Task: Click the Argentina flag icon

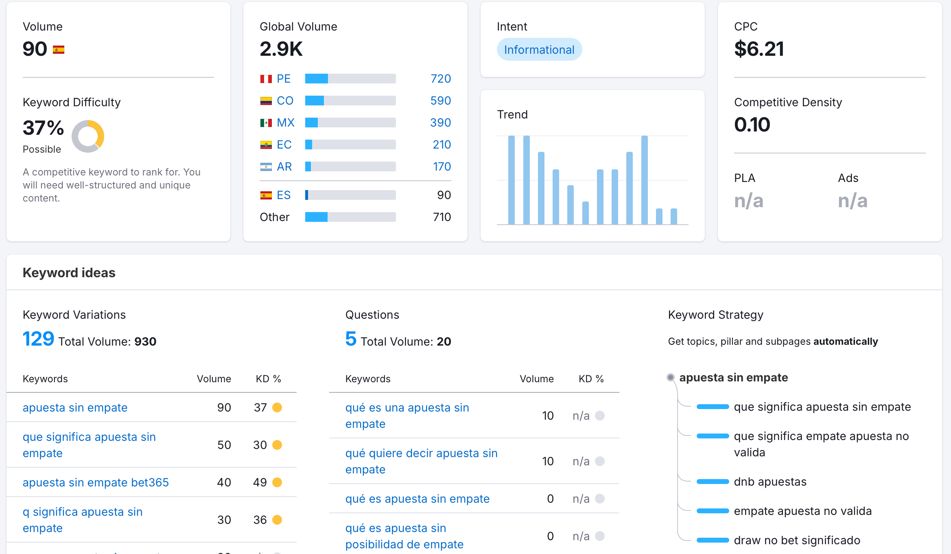Action: tap(266, 167)
